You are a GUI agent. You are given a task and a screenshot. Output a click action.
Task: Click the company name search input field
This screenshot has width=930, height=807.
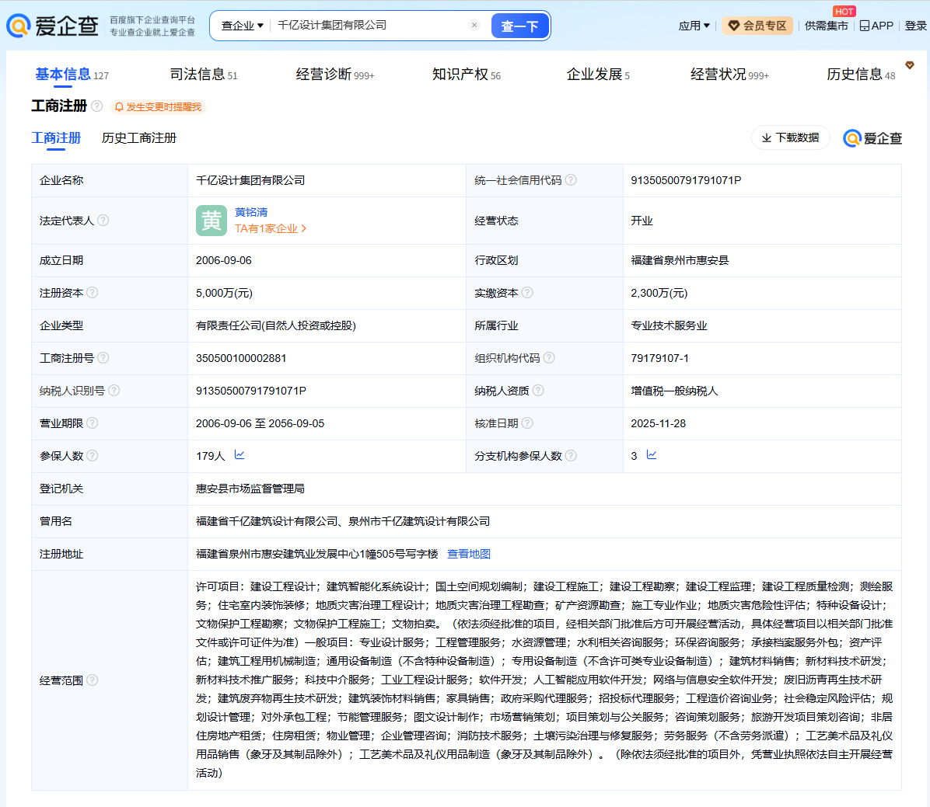click(x=369, y=26)
